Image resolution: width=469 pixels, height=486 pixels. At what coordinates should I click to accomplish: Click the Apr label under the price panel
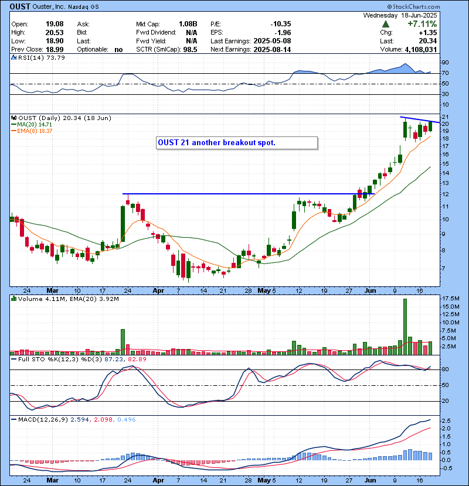[158, 291]
